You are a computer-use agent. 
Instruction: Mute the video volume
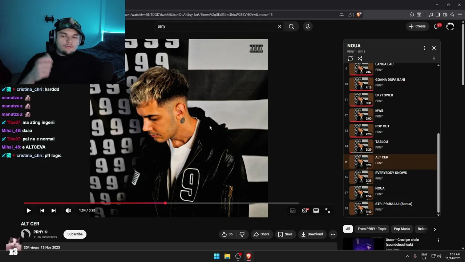click(x=68, y=211)
